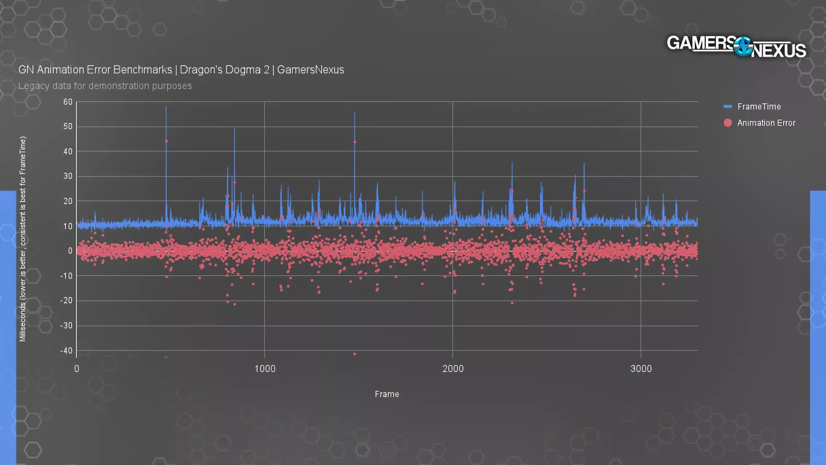This screenshot has height=465, width=826.
Task: Click the 30 tick label on the y-axis
Action: pyautogui.click(x=68, y=176)
